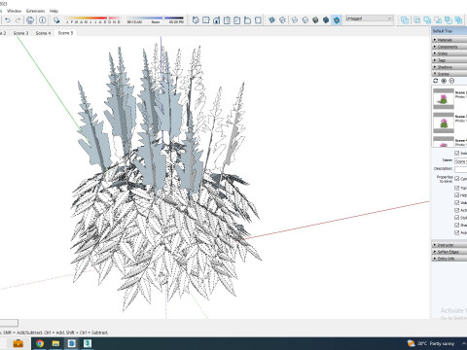Click the Undo arrow icon
Image resolution: width=467 pixels, height=350 pixels.
pos(8,20)
